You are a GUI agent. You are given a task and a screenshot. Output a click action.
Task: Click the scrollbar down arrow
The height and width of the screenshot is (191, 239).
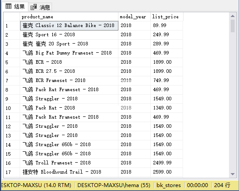[232, 174]
